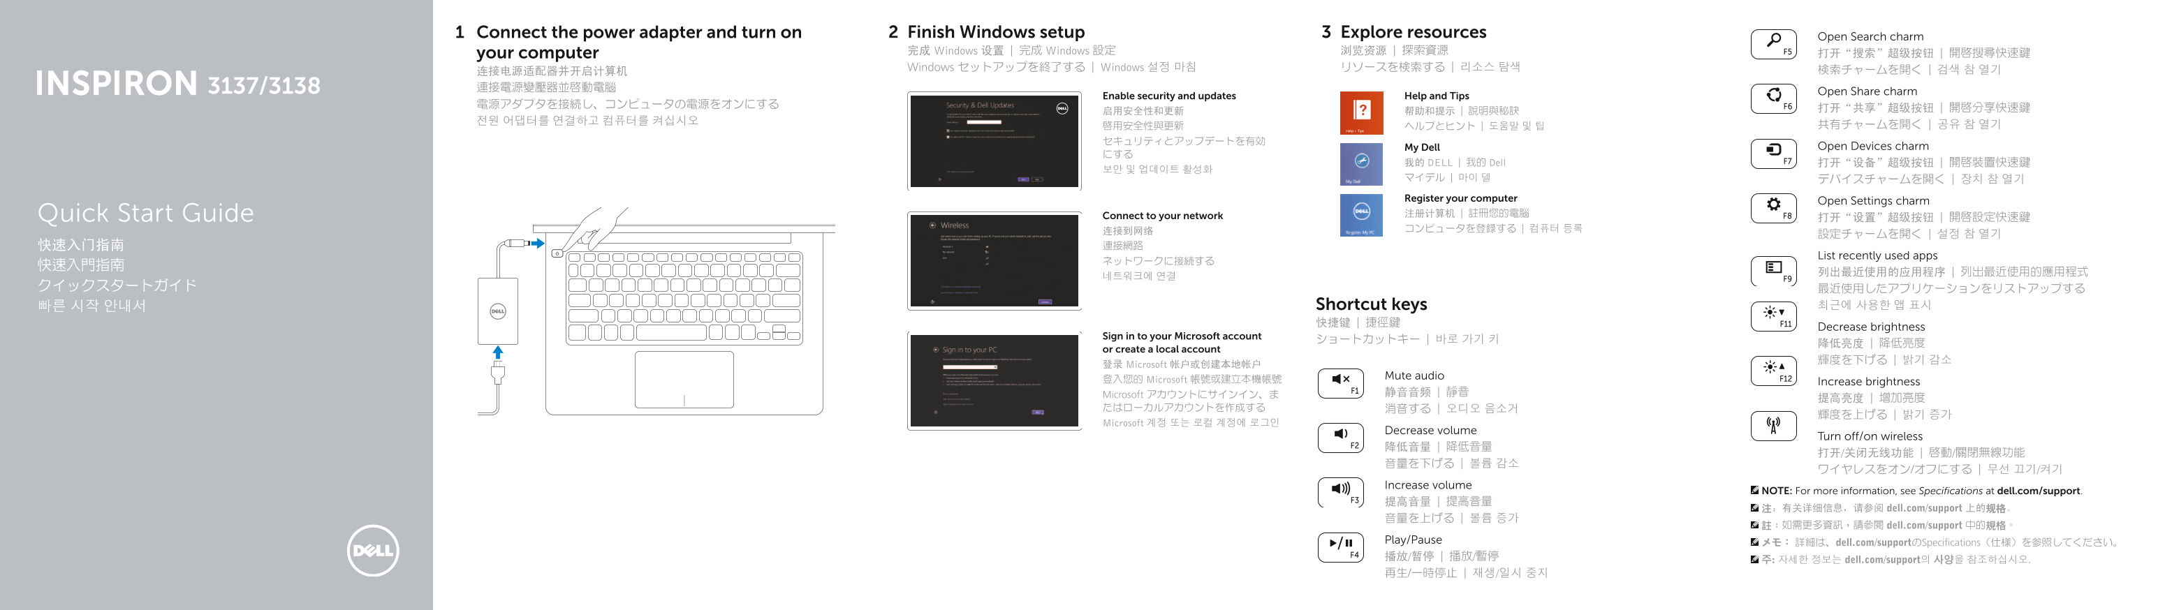Screen dimensions: 2165x610
Task: Click the laptop power button in illustration
Action: pos(557,253)
